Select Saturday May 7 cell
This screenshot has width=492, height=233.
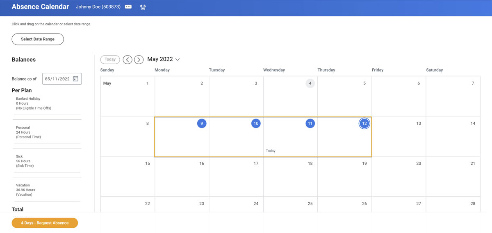point(453,96)
